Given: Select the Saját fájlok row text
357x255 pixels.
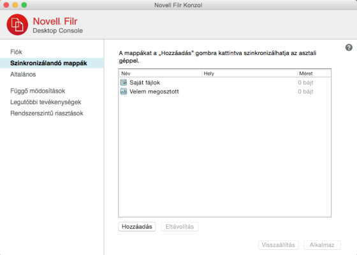Looking at the screenshot, I should tap(145, 82).
